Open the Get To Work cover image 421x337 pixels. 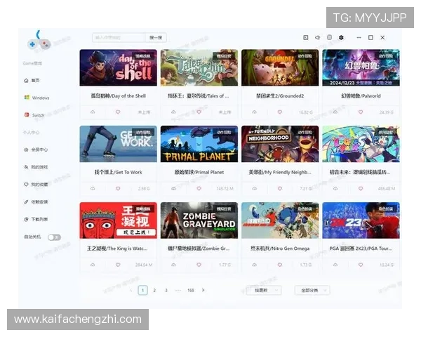[118, 144]
